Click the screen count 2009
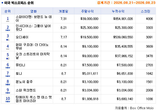The image size is (157, 110). pyautogui.click(x=149, y=90)
